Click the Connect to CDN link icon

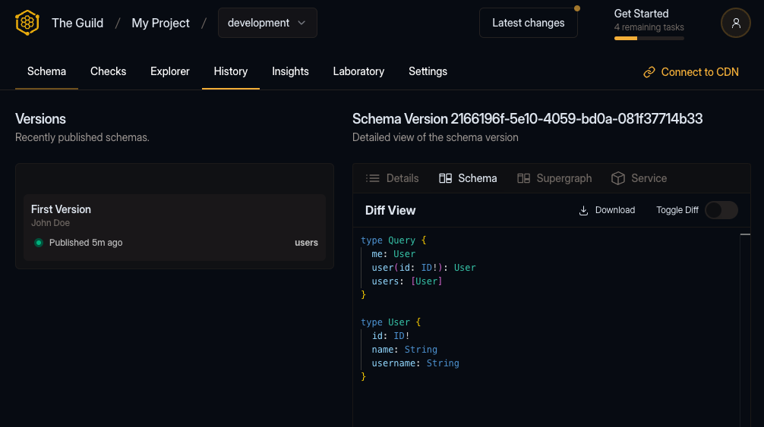click(649, 72)
